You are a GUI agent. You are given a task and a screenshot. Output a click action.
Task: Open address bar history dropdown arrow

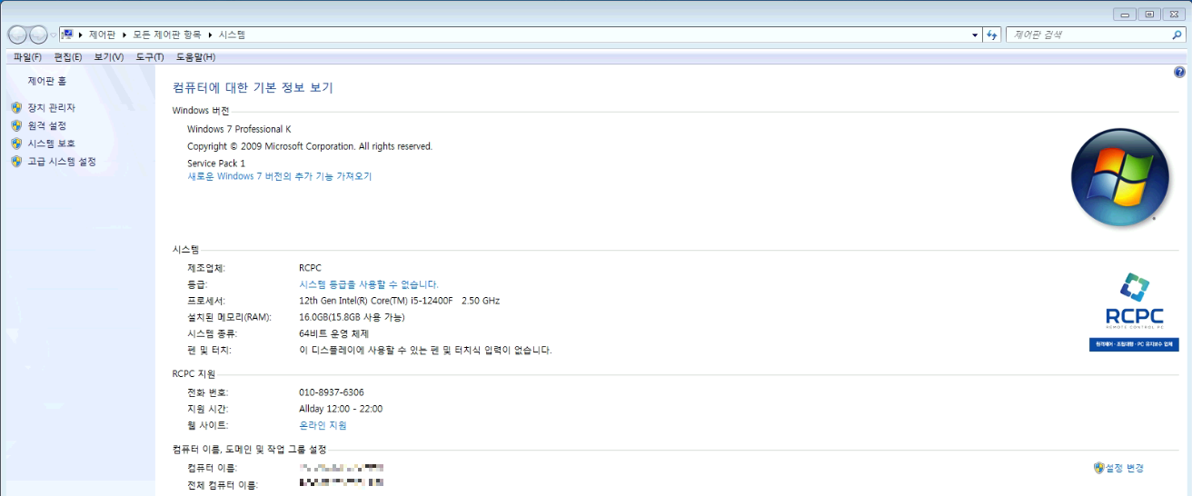click(975, 35)
